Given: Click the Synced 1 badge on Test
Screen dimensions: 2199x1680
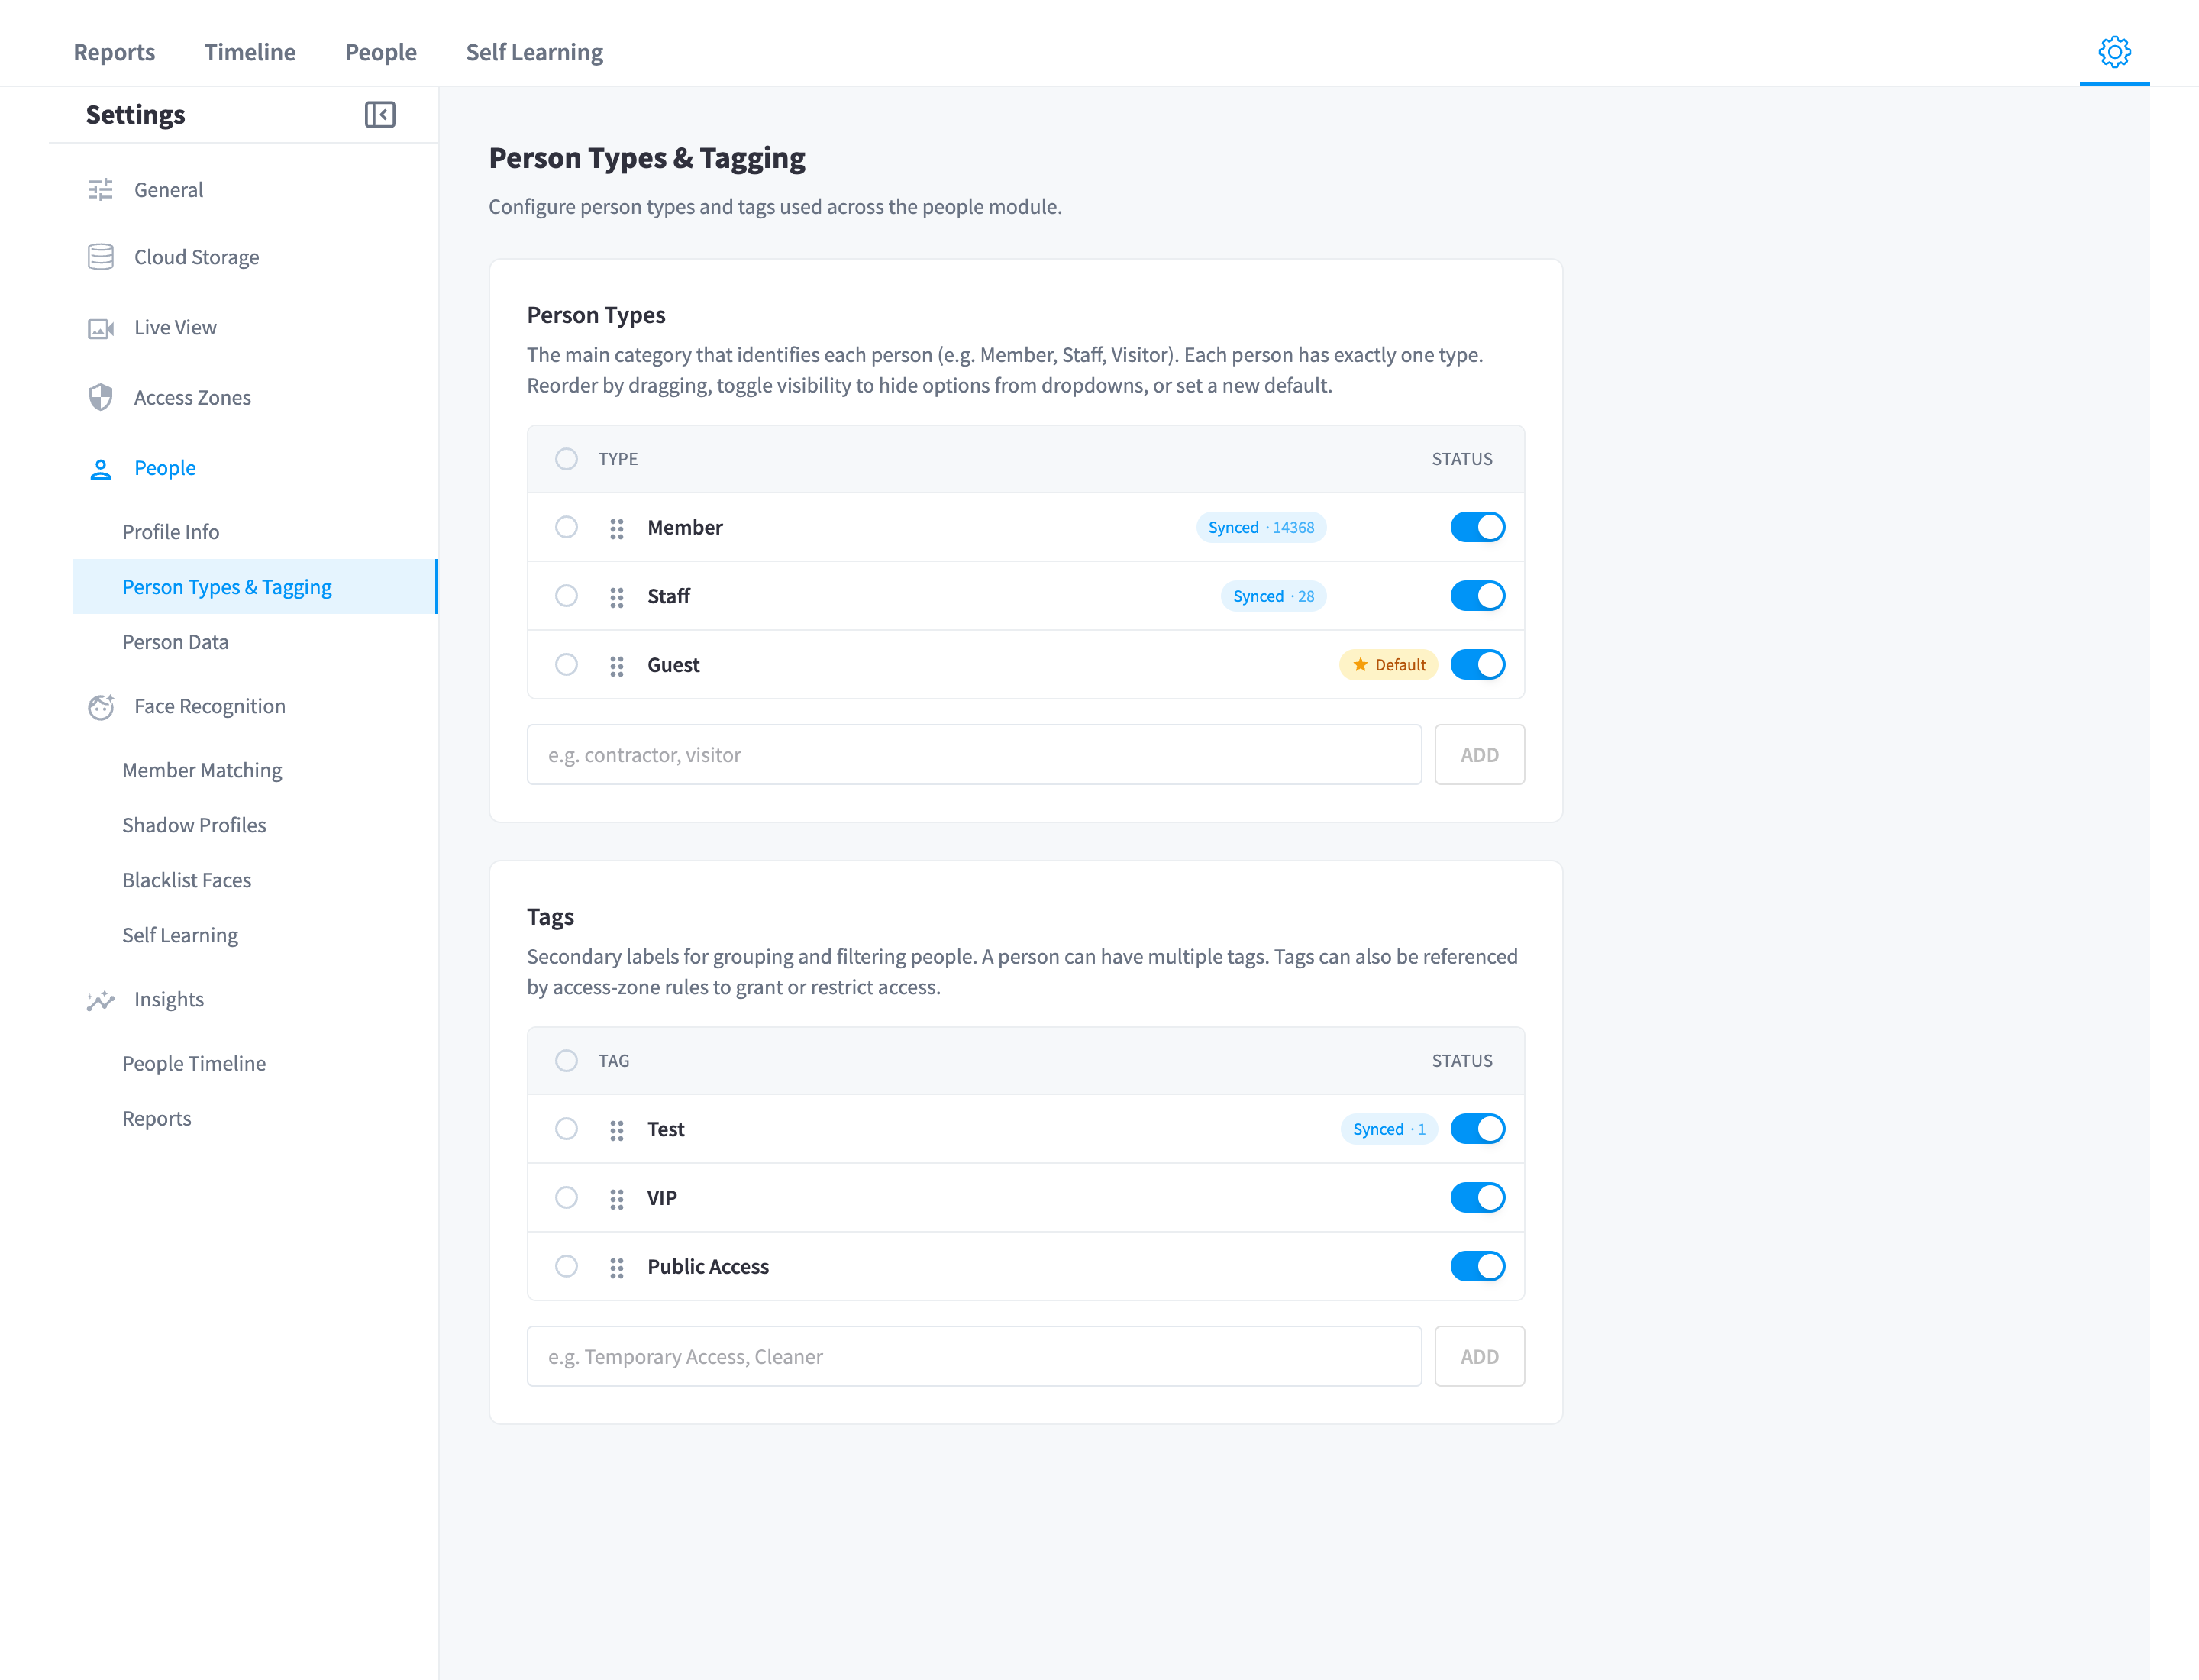Looking at the screenshot, I should [x=1389, y=1130].
